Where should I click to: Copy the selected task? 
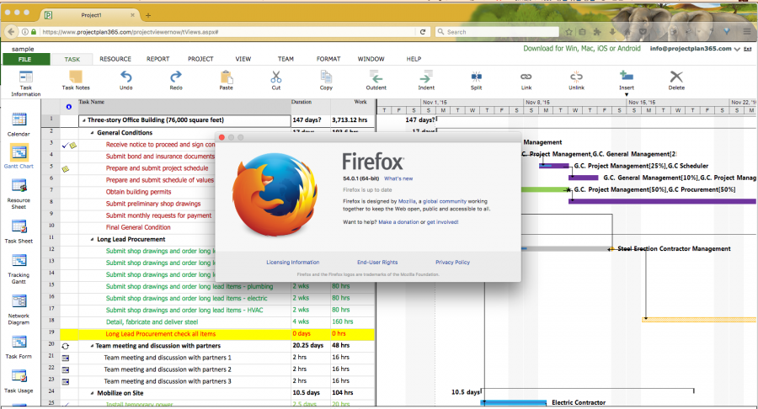(x=326, y=80)
